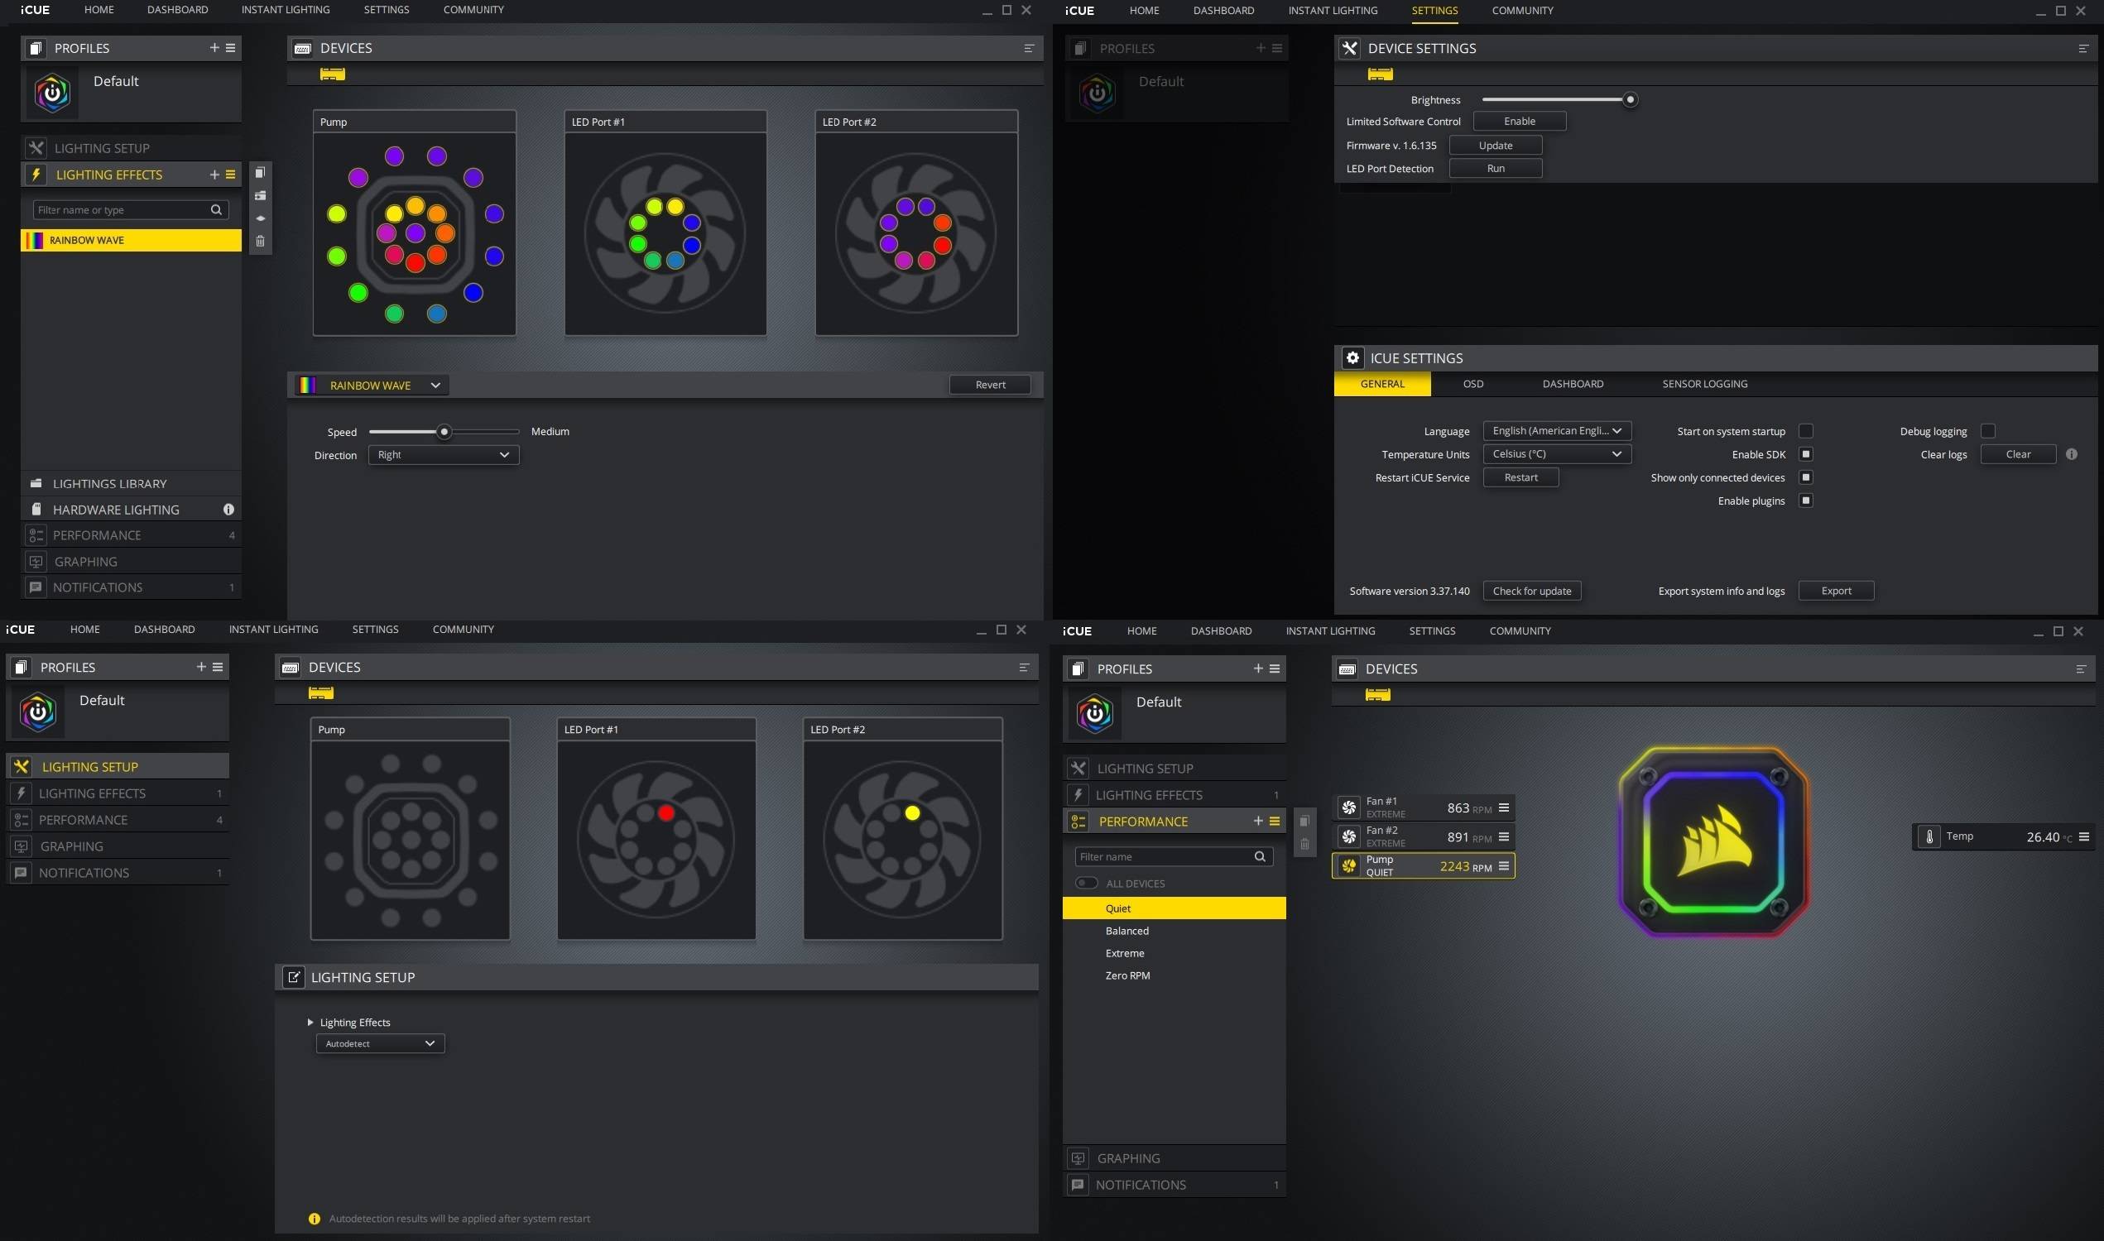Expand Hardware Lighting section
2104x1241 pixels.
tap(132, 510)
